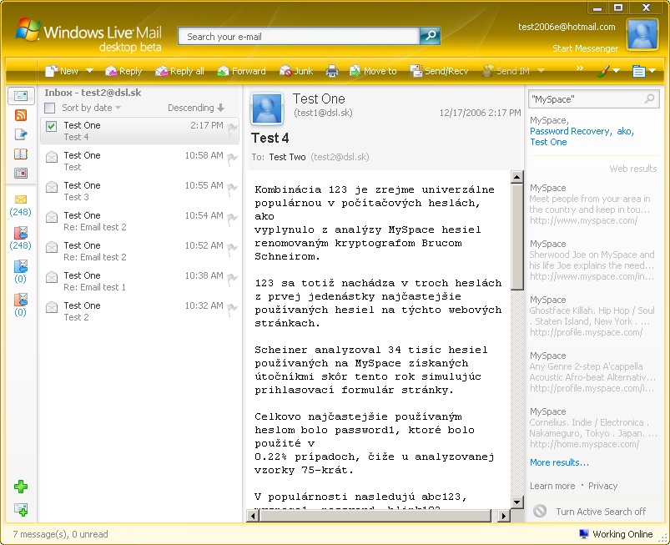Click the 'ako,' search suggestion link
670x545 pixels.
point(625,131)
